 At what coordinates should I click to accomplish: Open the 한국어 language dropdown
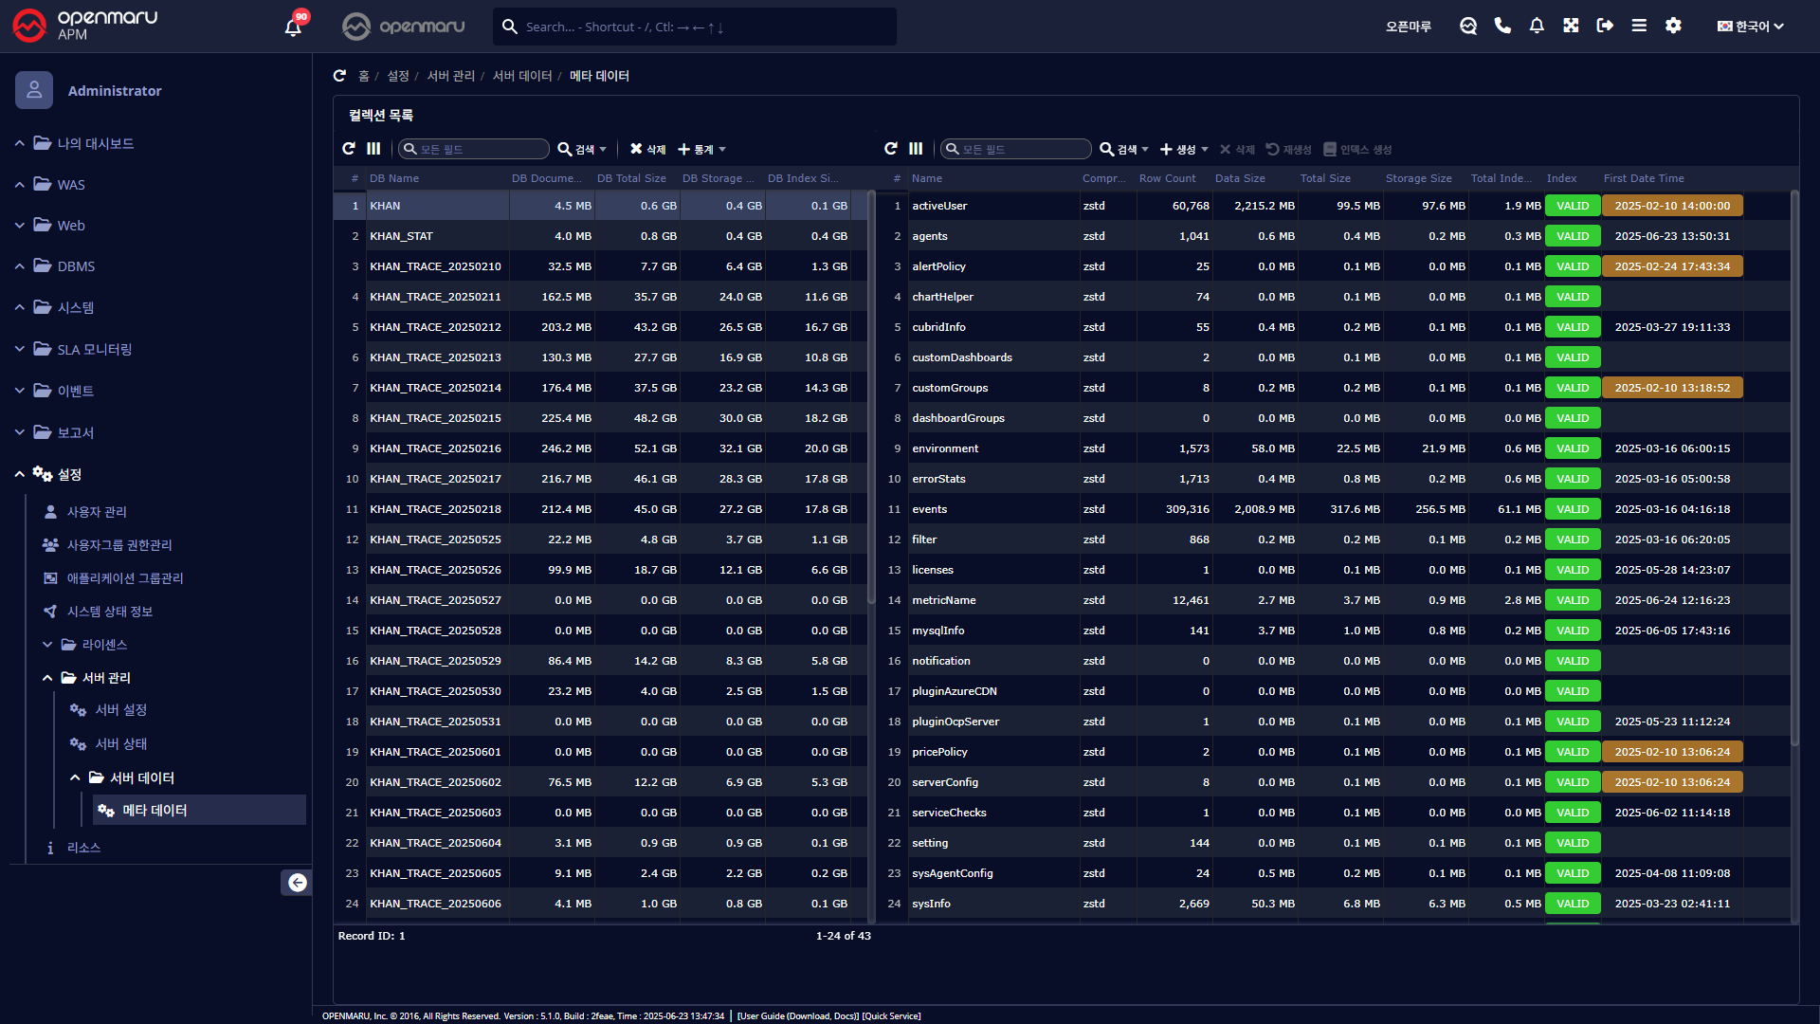point(1750,27)
